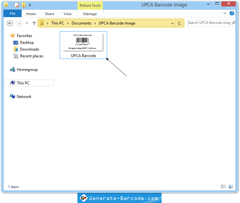The image size is (240, 203).
Task: Open Downloads in the navigation pane
Action: point(30,49)
